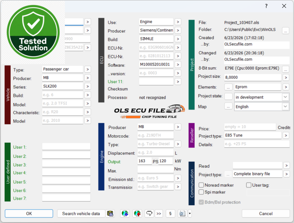The width and height of the screenshot is (294, 223).
Task: Click the Processor value not recognized
Action: (x=152, y=98)
